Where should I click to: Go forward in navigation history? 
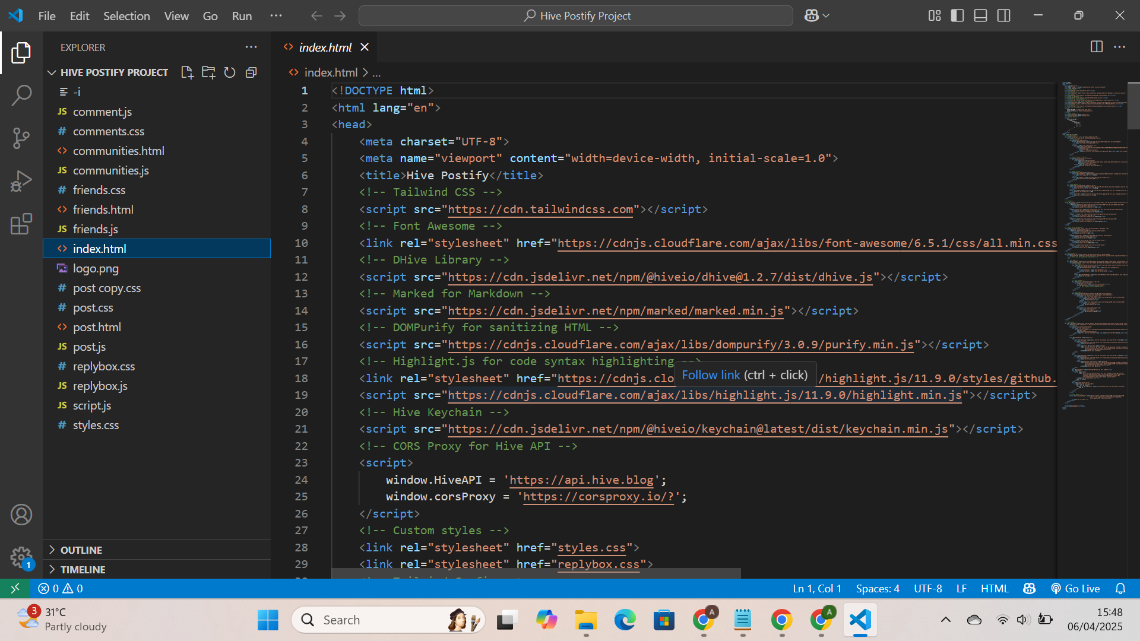tap(340, 16)
